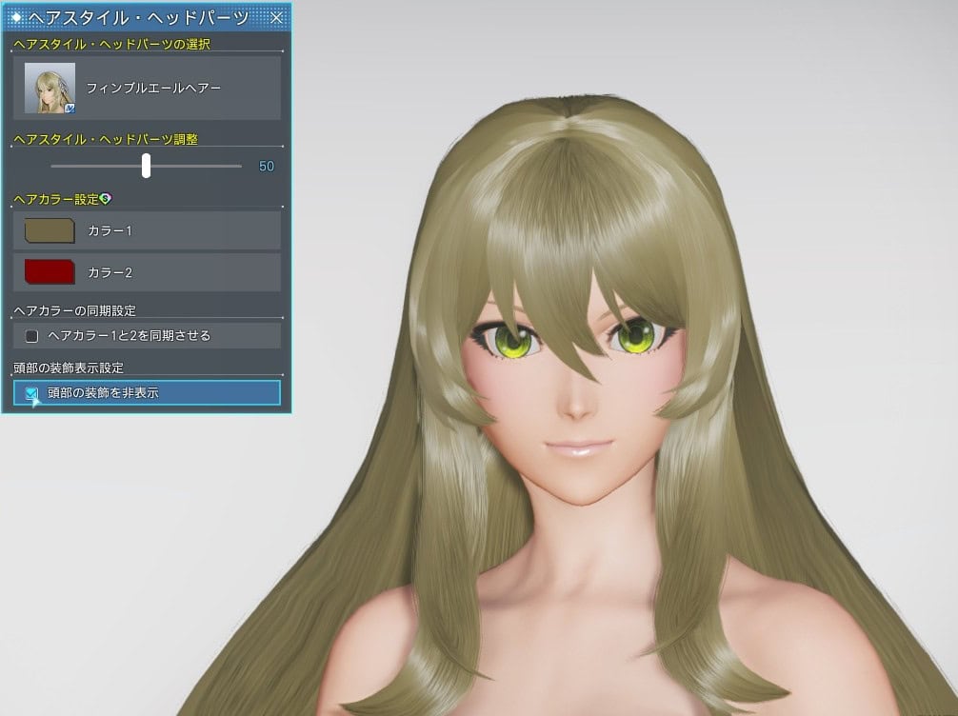Open the カラー1 khaki color swatch
958x716 pixels.
[50, 231]
